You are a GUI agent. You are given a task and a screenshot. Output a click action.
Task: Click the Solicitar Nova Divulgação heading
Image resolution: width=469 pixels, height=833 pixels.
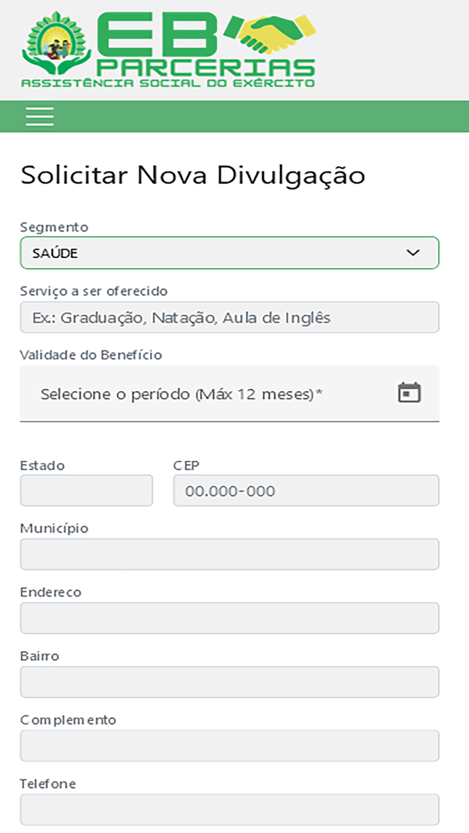pyautogui.click(x=192, y=175)
